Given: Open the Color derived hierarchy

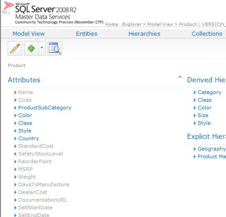Looking at the screenshot, I should pyautogui.click(x=205, y=108).
